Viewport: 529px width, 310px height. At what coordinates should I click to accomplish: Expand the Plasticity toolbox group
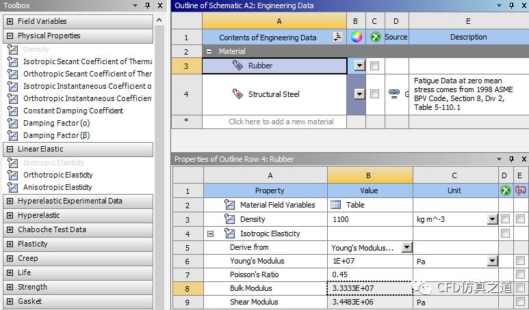click(10, 244)
